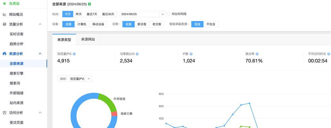Switch to the 来源类型 tab
Image resolution: width=331 pixels, height=128 pixels.
tap(64, 39)
